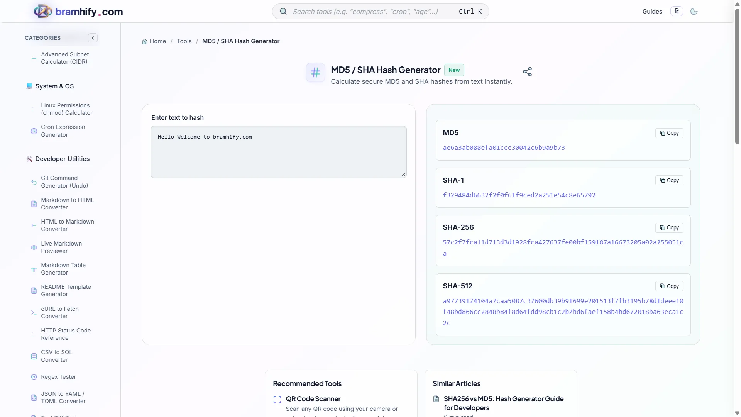
Task: Copy the SHA-1 hash
Action: [669, 180]
